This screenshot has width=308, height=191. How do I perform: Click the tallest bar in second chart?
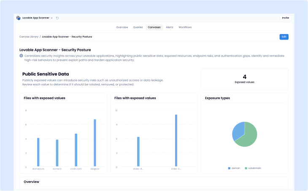(x=176, y=140)
